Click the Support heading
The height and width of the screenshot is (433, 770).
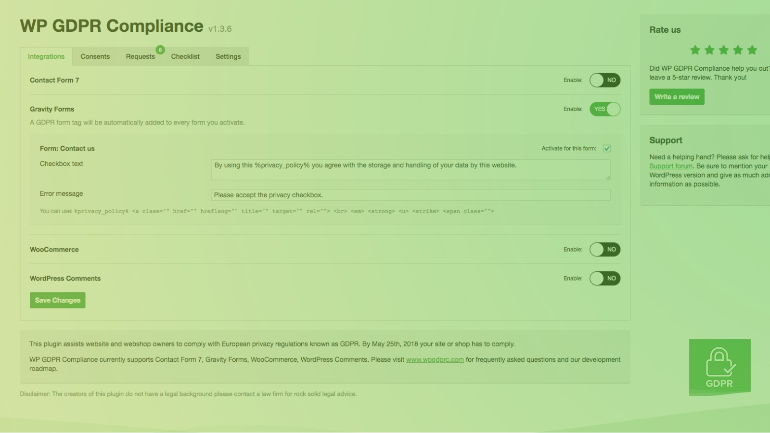666,140
